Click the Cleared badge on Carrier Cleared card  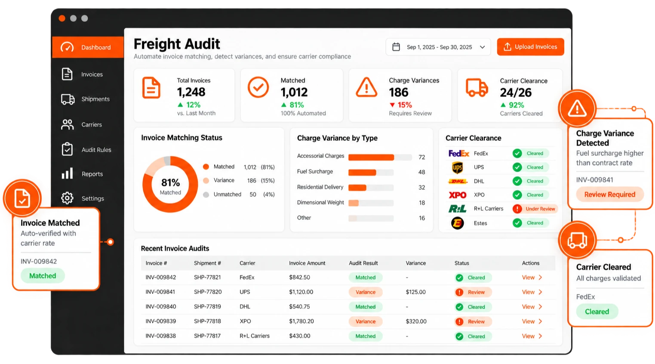coord(597,312)
